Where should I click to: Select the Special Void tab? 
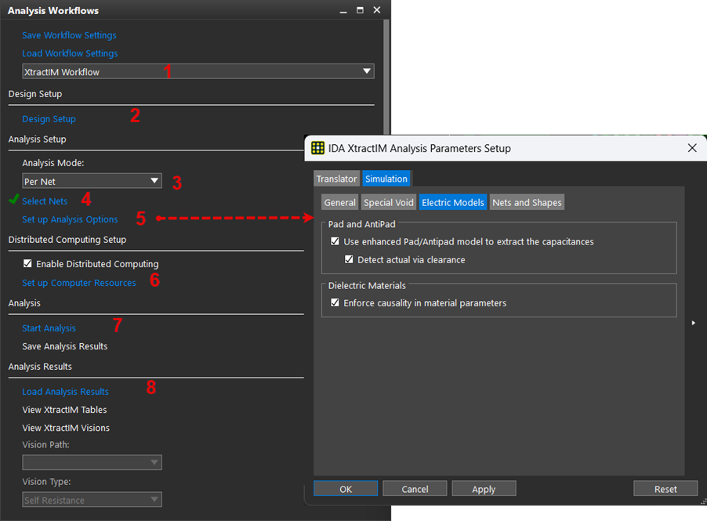tap(388, 203)
